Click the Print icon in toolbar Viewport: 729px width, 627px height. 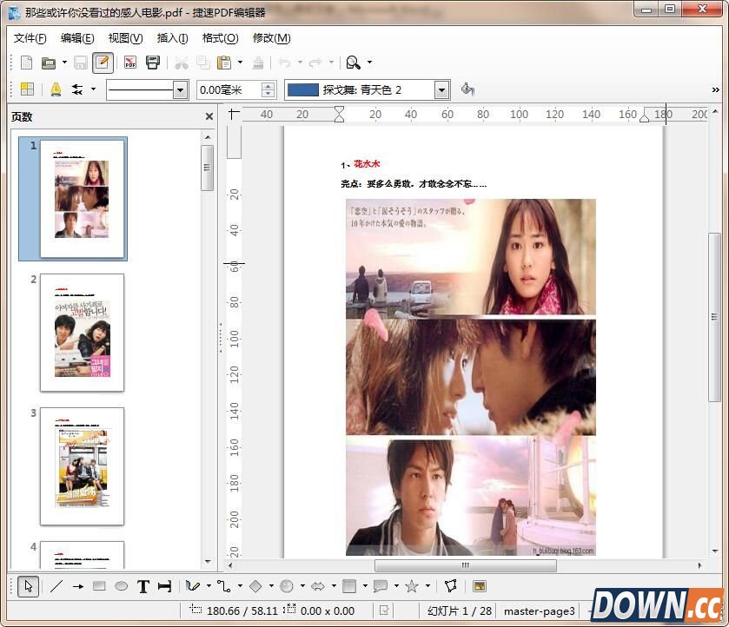pyautogui.click(x=153, y=63)
